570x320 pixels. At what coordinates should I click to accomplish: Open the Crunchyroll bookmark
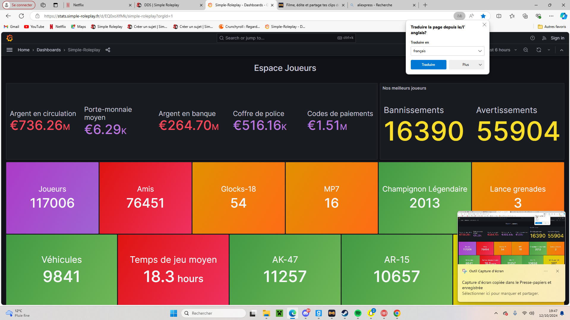239,27
